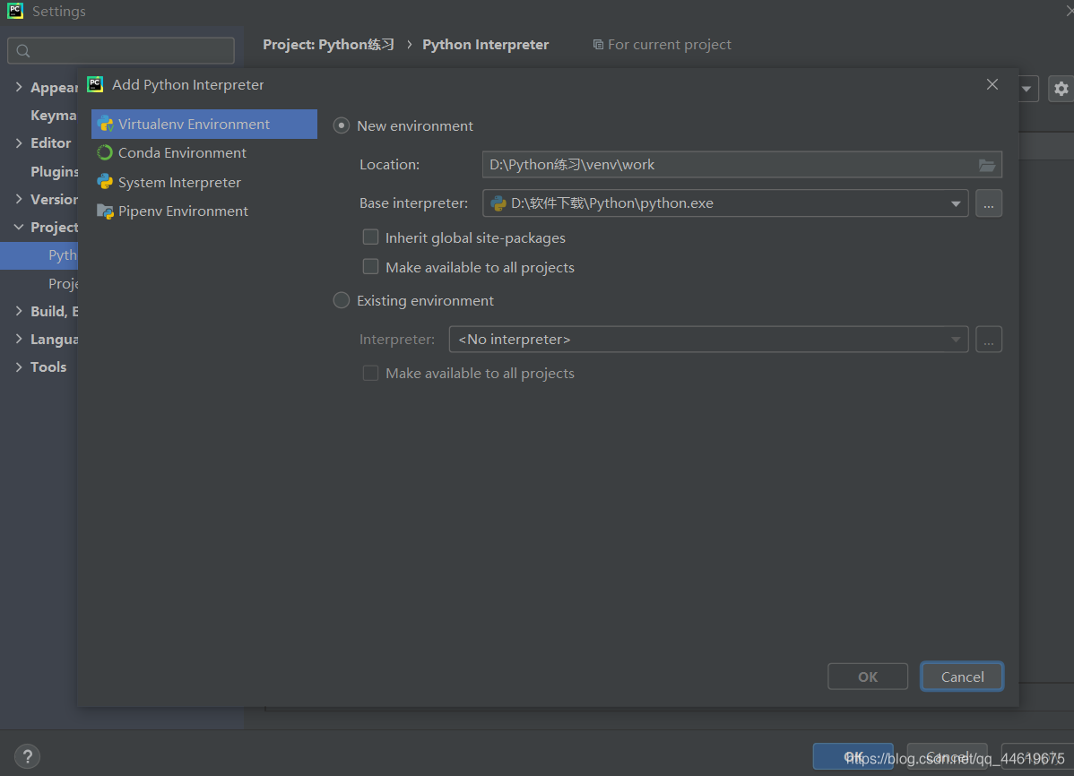The width and height of the screenshot is (1074, 776).
Task: Open the folder browser for Location
Action: [986, 165]
